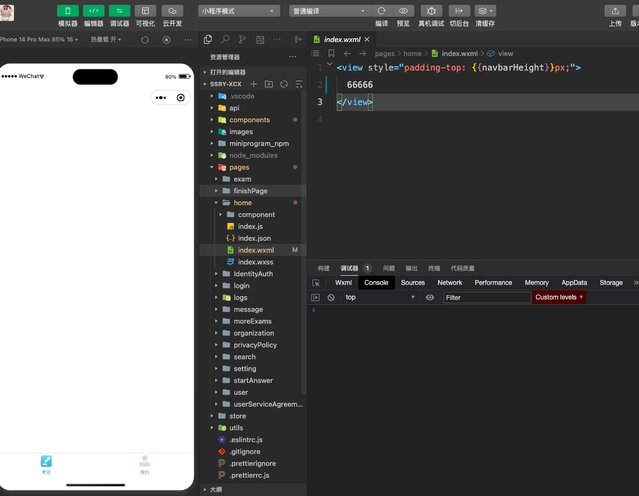Viewport: 639px width, 496px height.
Task: Toggle the 调试器 debugger panel button
Action: (120, 11)
